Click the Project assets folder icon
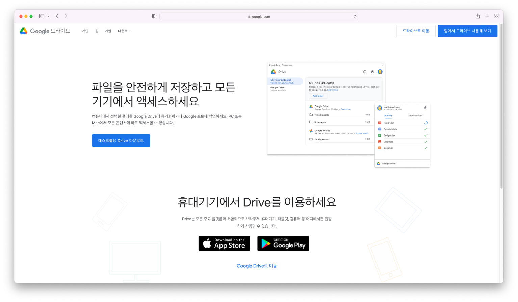Viewport: 518px width, 302px height. [311, 115]
